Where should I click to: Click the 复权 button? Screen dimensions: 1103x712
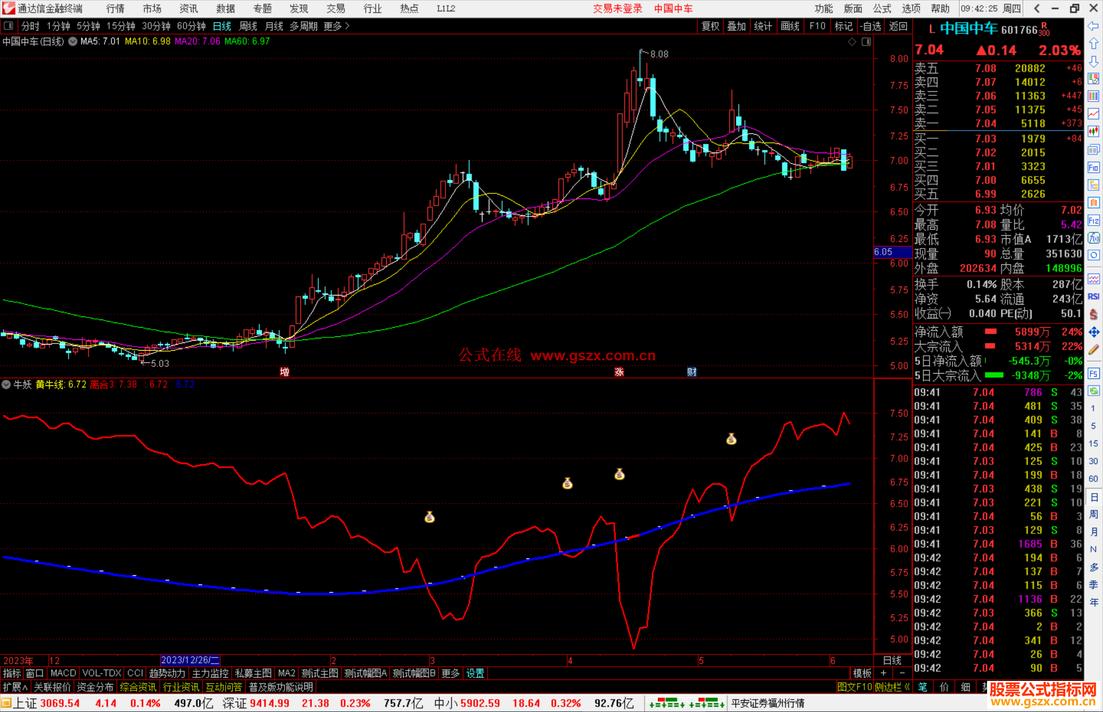pos(710,26)
